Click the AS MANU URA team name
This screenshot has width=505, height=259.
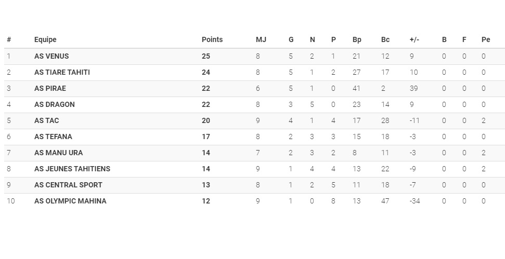58,153
